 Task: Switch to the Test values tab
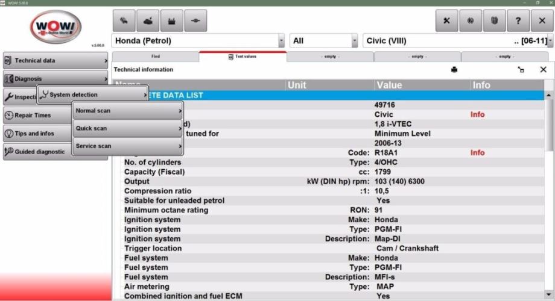coord(243,57)
